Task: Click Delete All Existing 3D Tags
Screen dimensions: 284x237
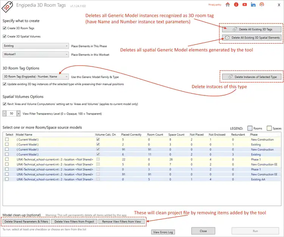Action: click(252, 29)
